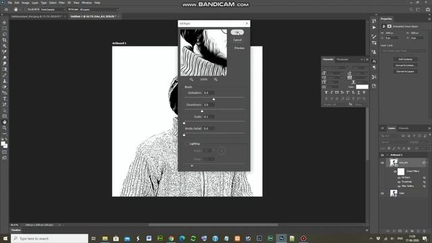This screenshot has height=243, width=432.
Task: Select the Zoom tool in toolbar
Action: [5, 128]
